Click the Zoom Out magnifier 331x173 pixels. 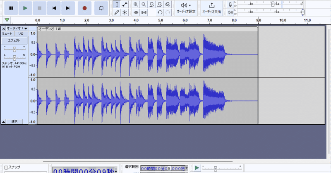click(x=144, y=5)
